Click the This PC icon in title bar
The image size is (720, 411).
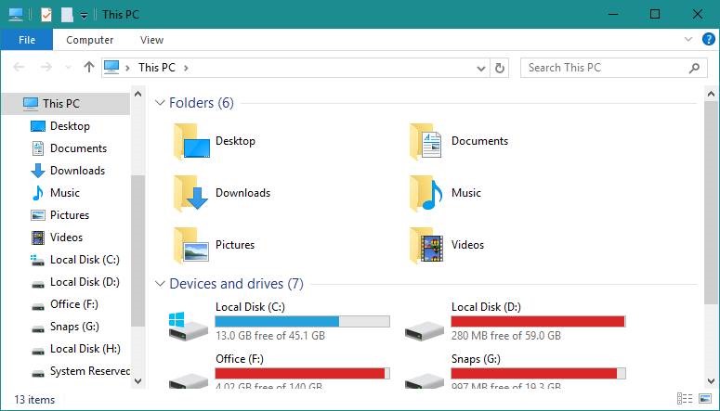pyautogui.click(x=15, y=15)
